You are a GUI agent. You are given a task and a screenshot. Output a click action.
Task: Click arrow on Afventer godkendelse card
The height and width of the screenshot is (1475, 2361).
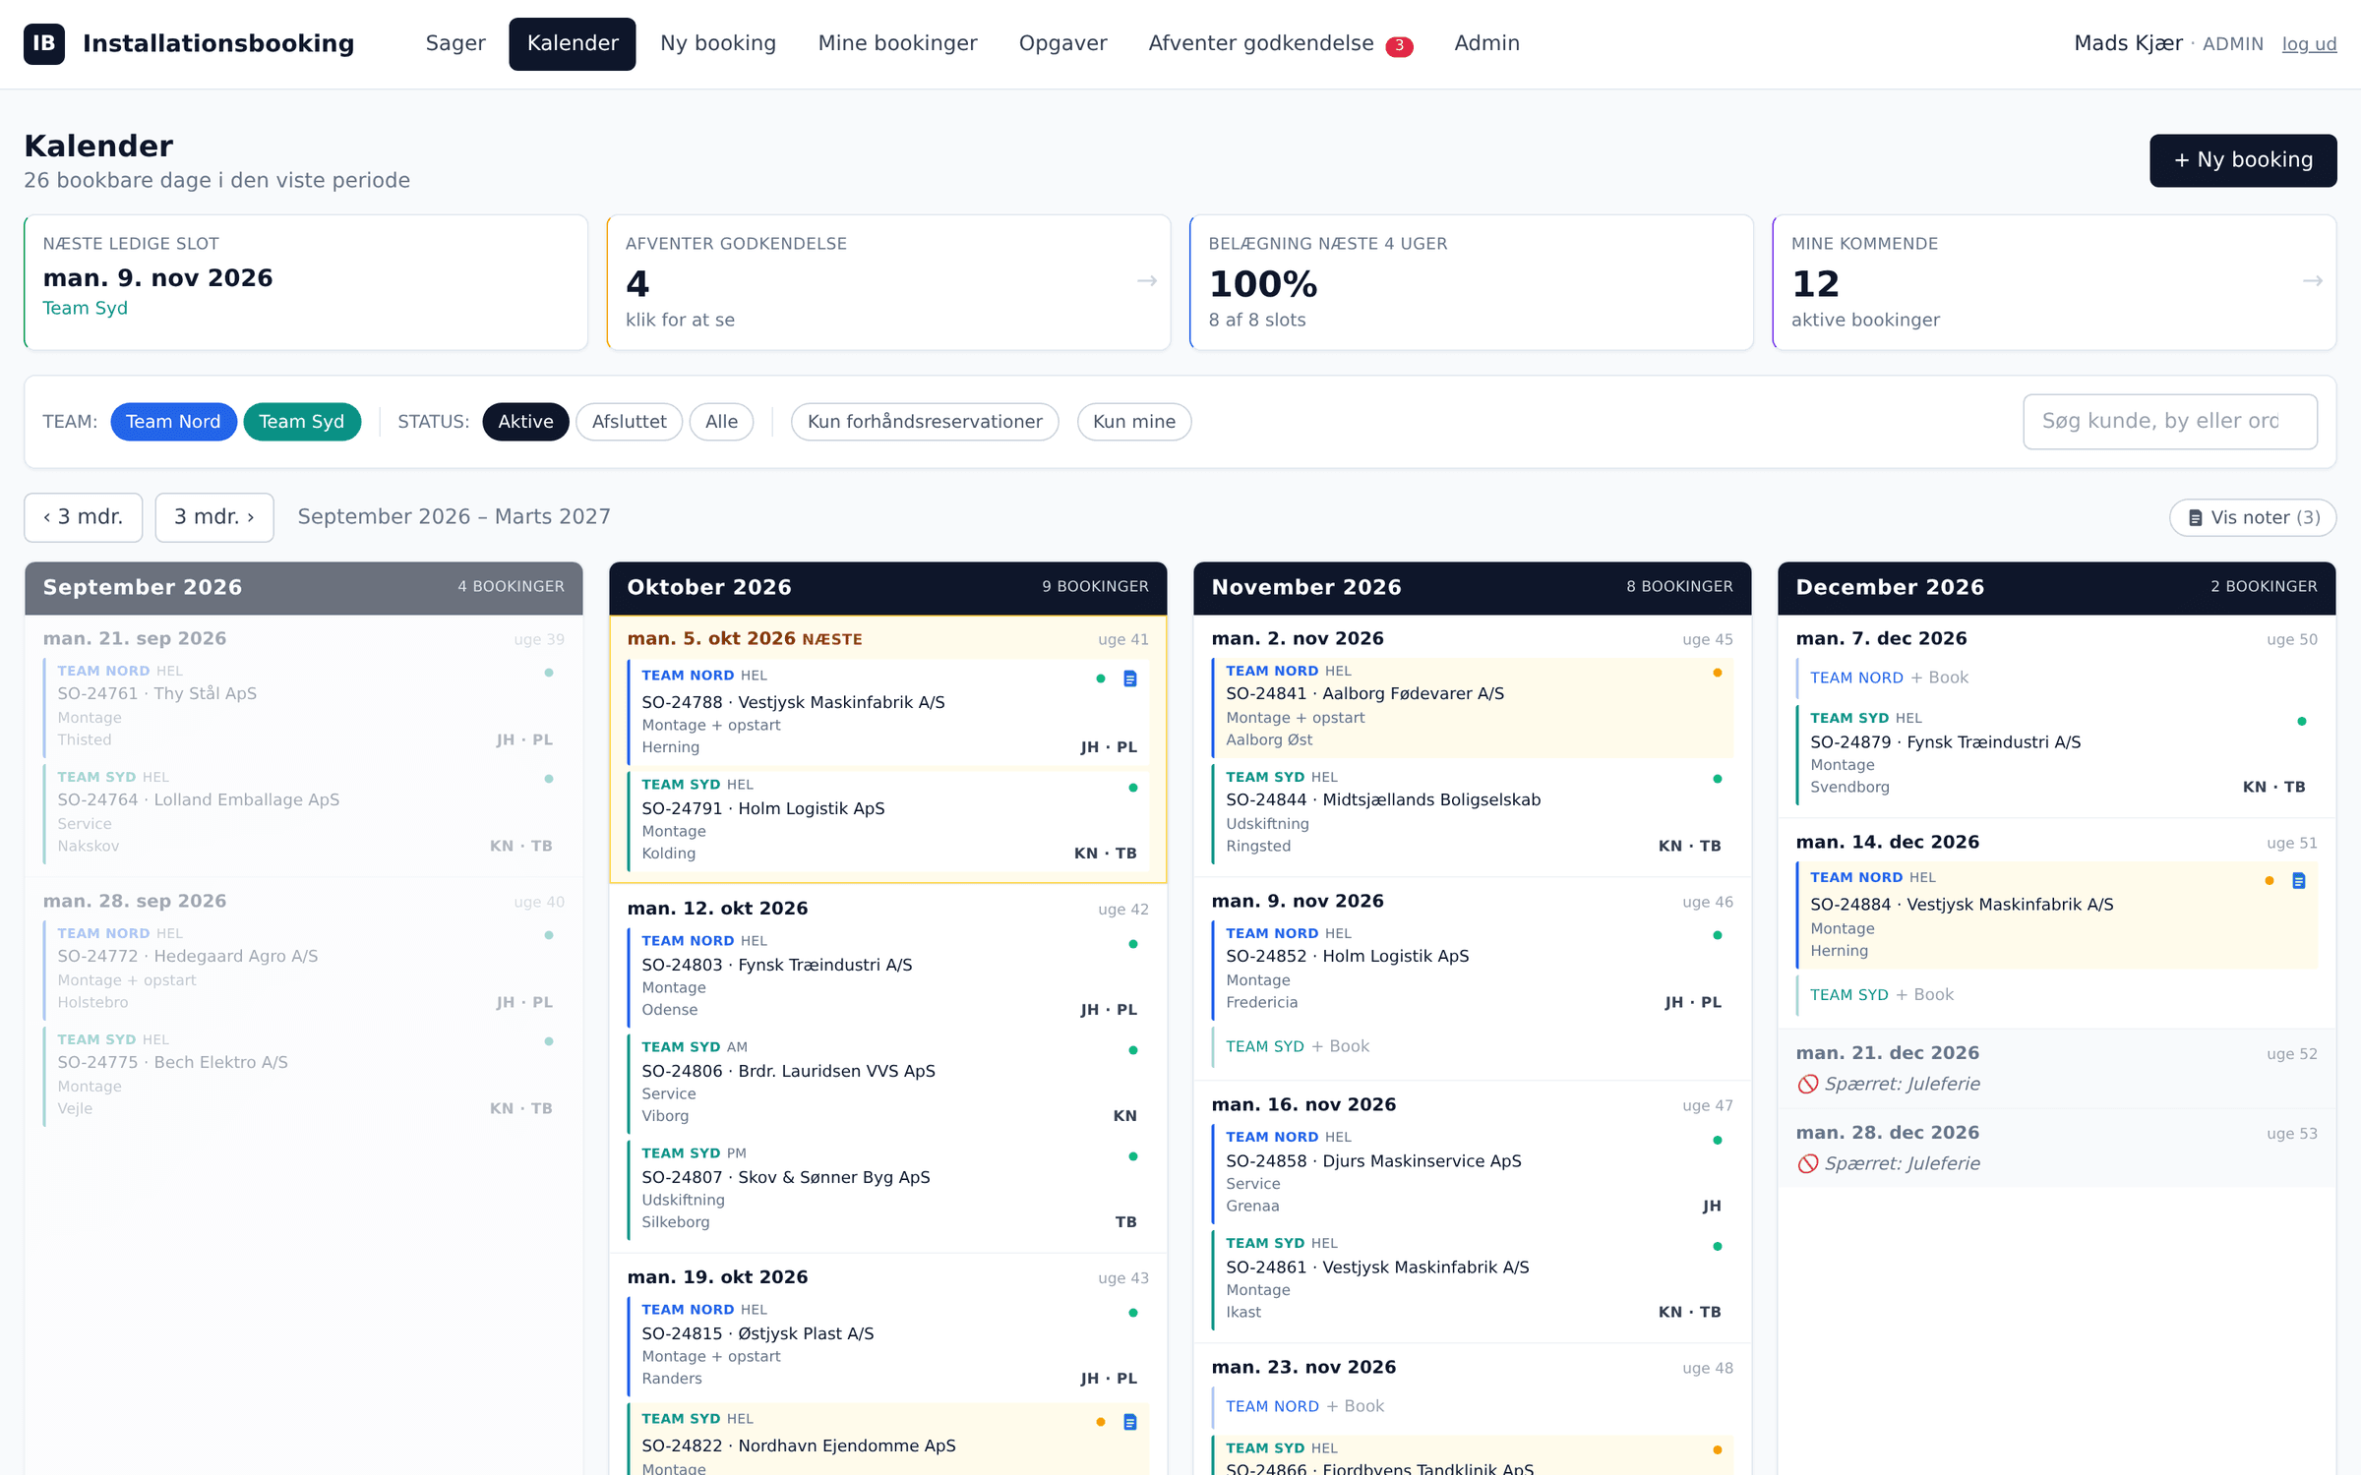(1147, 281)
